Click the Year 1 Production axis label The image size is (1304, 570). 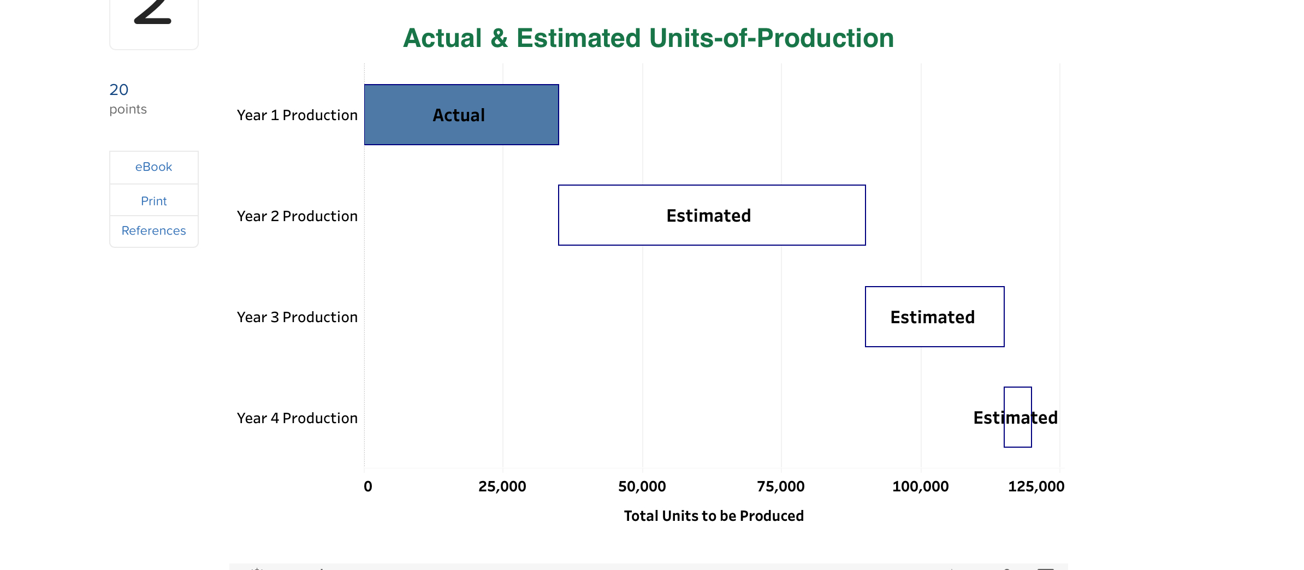tap(297, 115)
